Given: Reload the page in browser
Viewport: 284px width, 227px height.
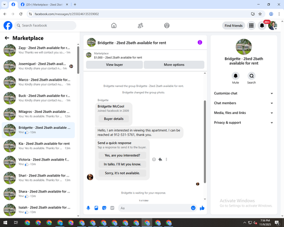Looking at the screenshot, I should 21,14.
